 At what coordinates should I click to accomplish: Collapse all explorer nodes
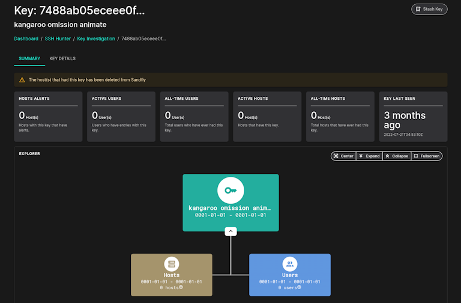click(397, 156)
